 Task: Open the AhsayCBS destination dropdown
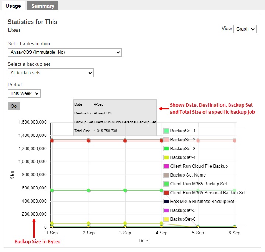click(x=65, y=52)
